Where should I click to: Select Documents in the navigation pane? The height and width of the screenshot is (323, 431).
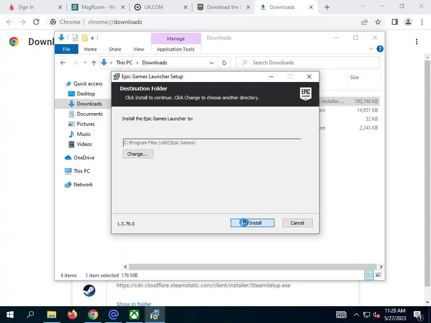85,114
